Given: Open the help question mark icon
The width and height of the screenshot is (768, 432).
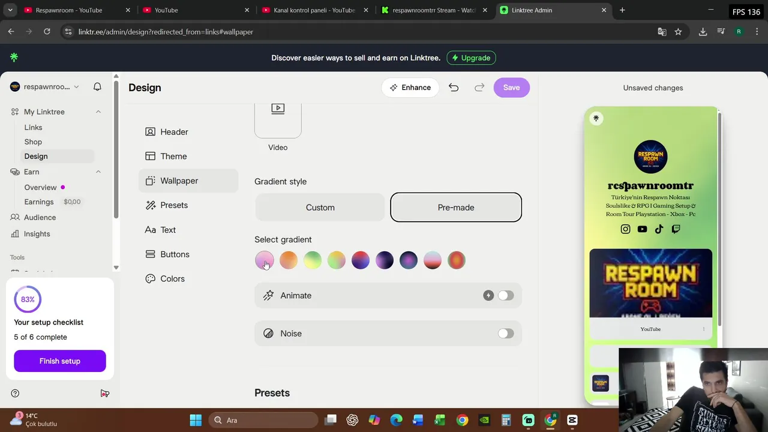Looking at the screenshot, I should point(15,394).
